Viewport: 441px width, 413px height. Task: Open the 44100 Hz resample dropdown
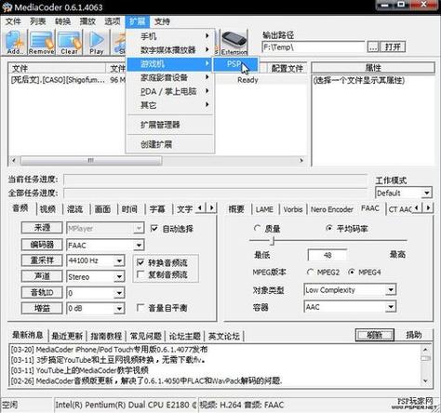point(119,260)
